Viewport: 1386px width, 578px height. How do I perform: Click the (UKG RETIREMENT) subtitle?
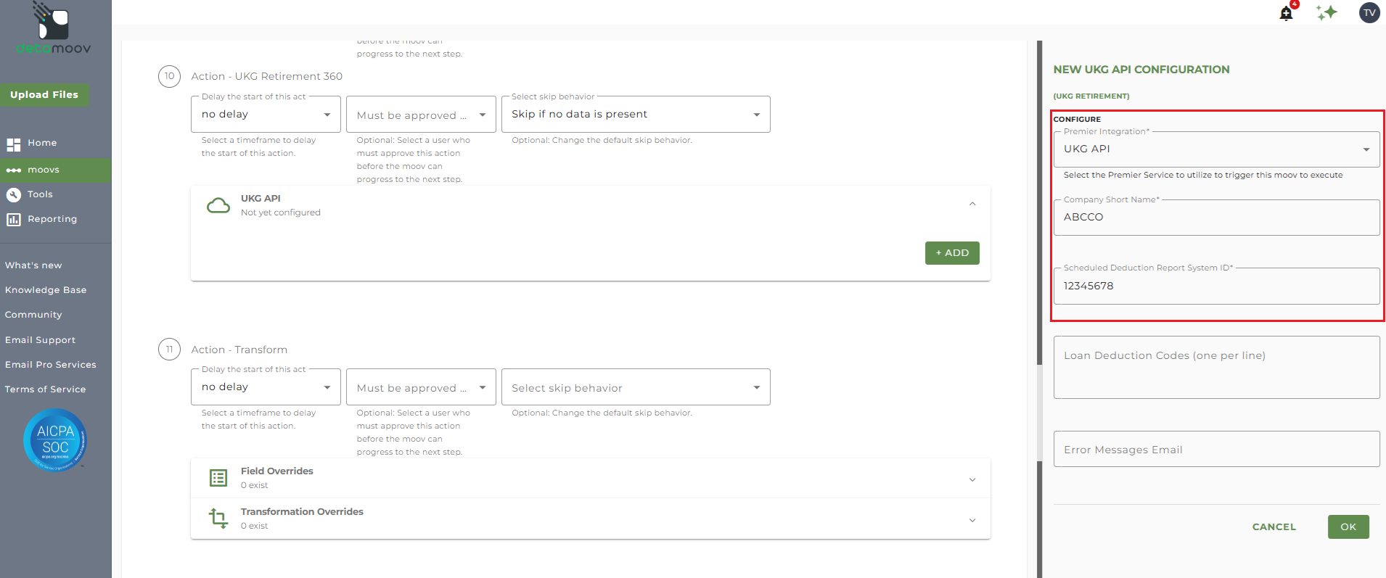click(1091, 96)
